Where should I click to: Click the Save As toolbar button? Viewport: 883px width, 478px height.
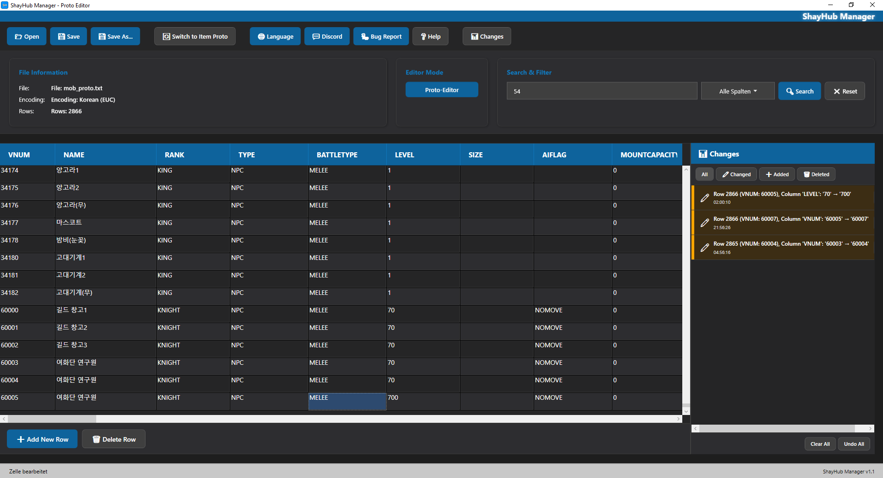[115, 36]
